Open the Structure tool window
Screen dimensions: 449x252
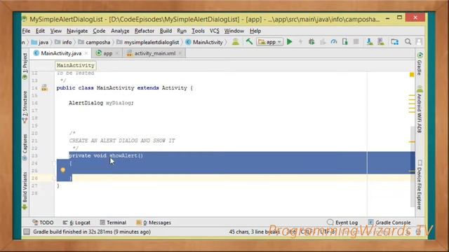(25, 106)
